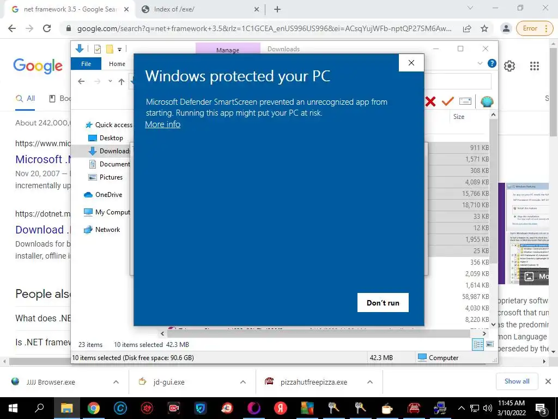The image size is (558, 419).
Task: Open More info in SmartScreen dialog
Action: 162,124
